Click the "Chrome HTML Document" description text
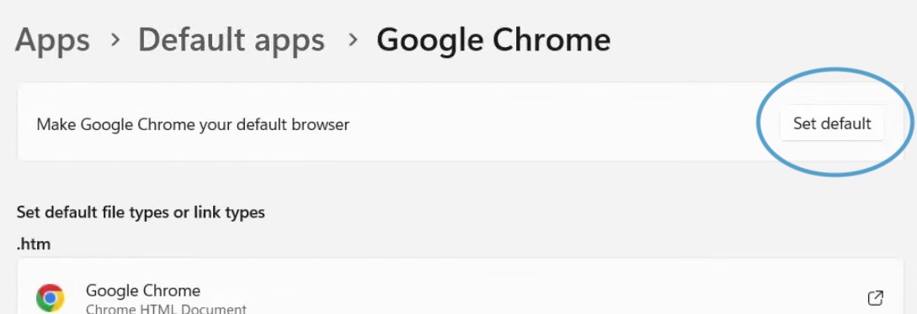Image resolution: width=917 pixels, height=314 pixels. tap(166, 308)
